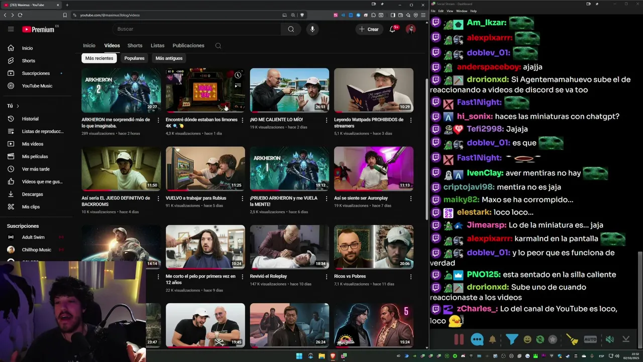The image size is (643, 362).
Task: Open Shorts from the YouTube sidebar
Action: [29, 61]
